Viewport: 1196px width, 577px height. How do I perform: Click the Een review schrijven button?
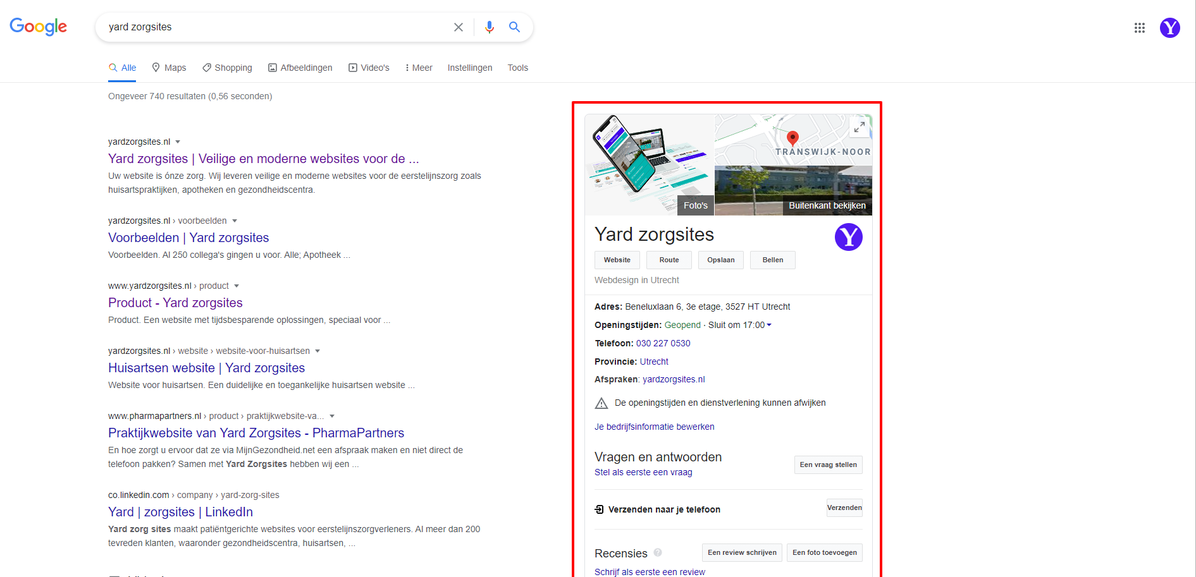741,552
